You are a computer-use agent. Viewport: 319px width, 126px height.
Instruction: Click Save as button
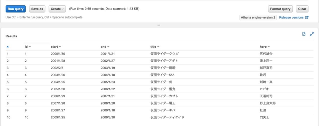coord(37,9)
